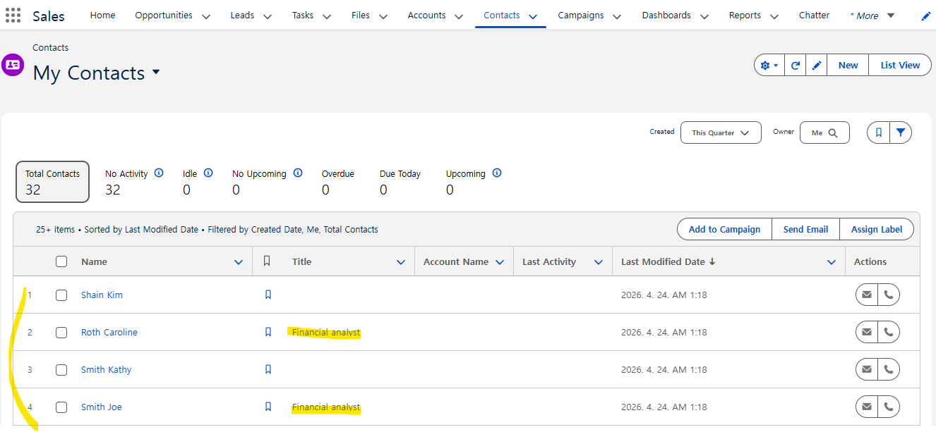Open the Roth Caroline contact link

click(x=109, y=333)
